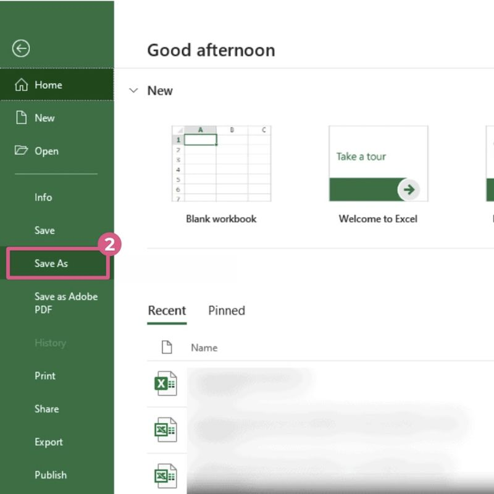This screenshot has height=494, width=494.
Task: Click the second recent Excel file icon
Action: [x=165, y=430]
